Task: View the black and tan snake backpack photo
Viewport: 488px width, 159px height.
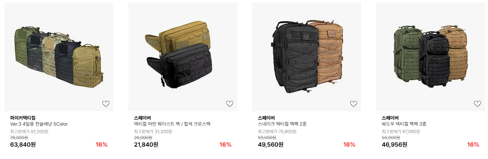Action: [x=307, y=57]
